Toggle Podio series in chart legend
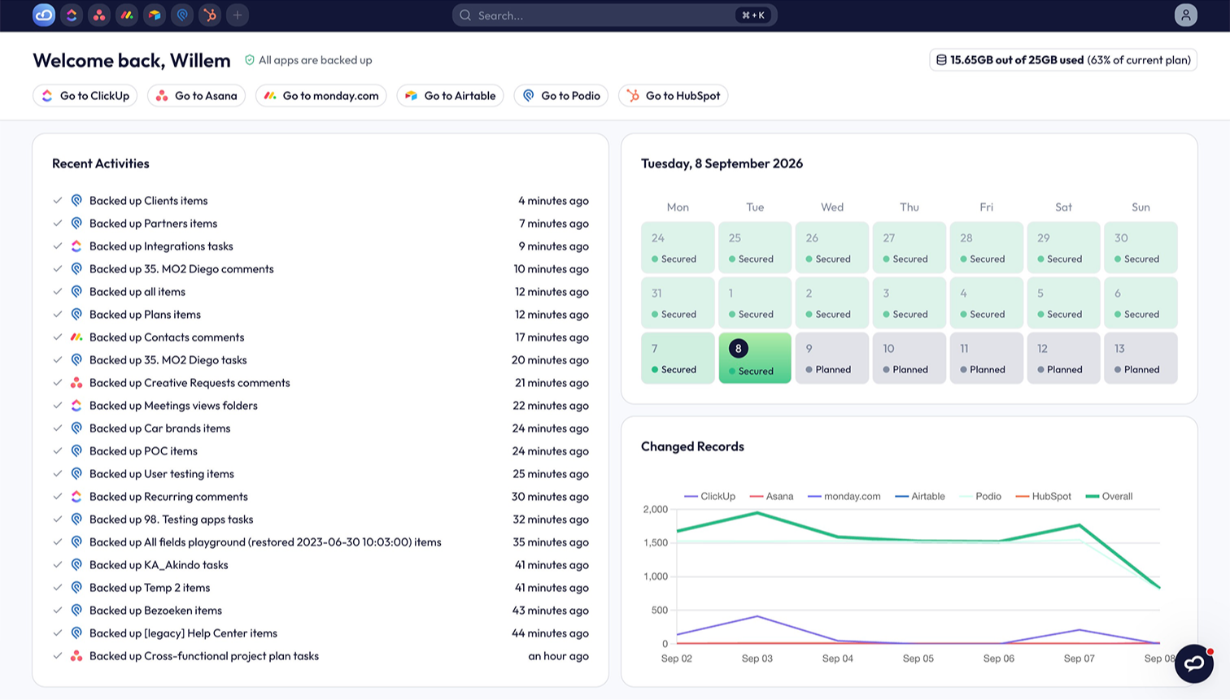Image resolution: width=1230 pixels, height=700 pixels. tap(980, 496)
